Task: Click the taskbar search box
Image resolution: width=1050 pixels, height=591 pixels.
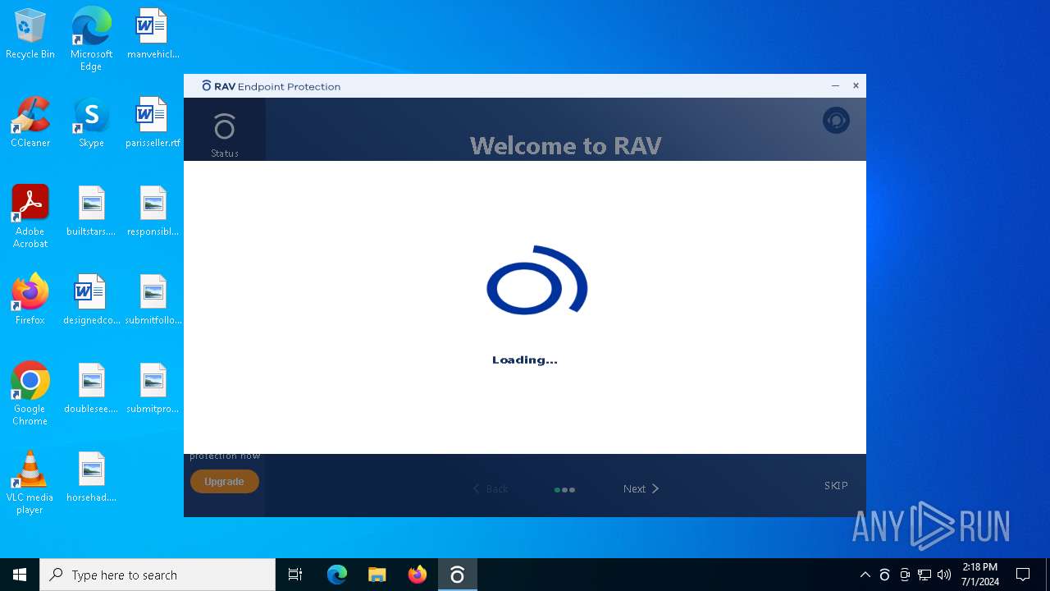Action: tap(157, 575)
